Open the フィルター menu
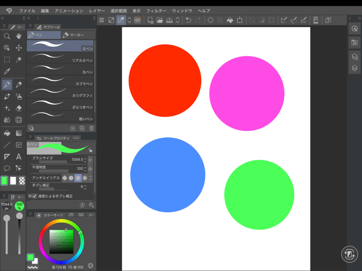Screen dimensions: 362x271 click(156, 11)
